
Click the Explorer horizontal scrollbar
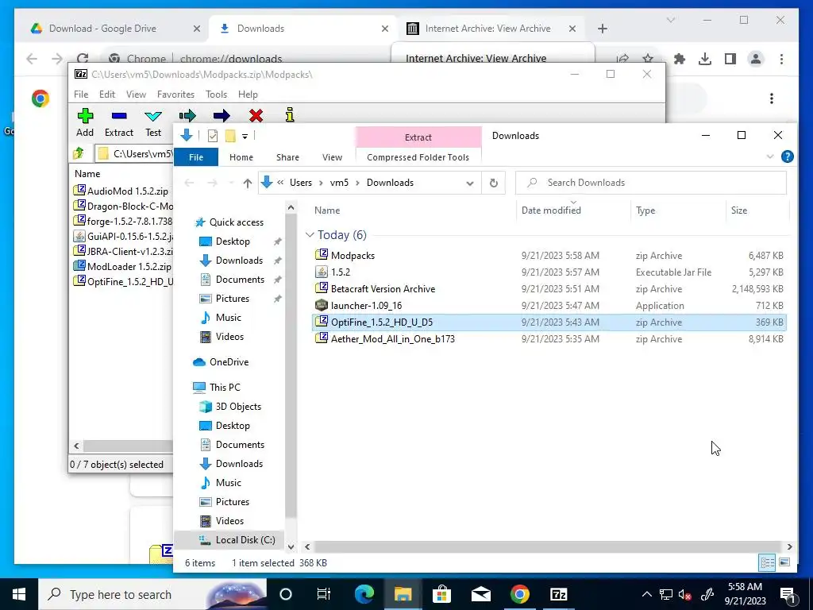pyautogui.click(x=548, y=546)
